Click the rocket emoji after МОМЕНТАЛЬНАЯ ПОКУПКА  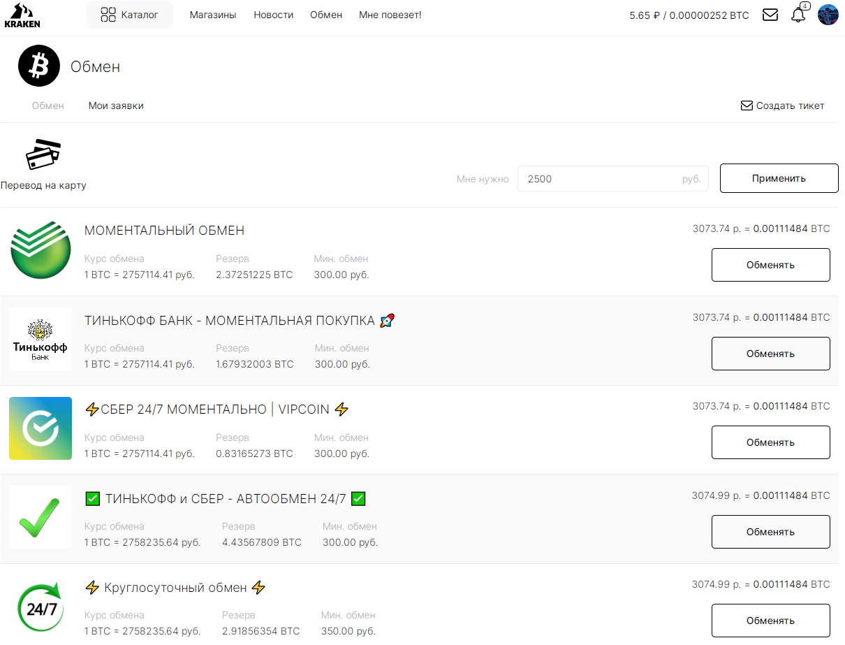[x=388, y=320]
